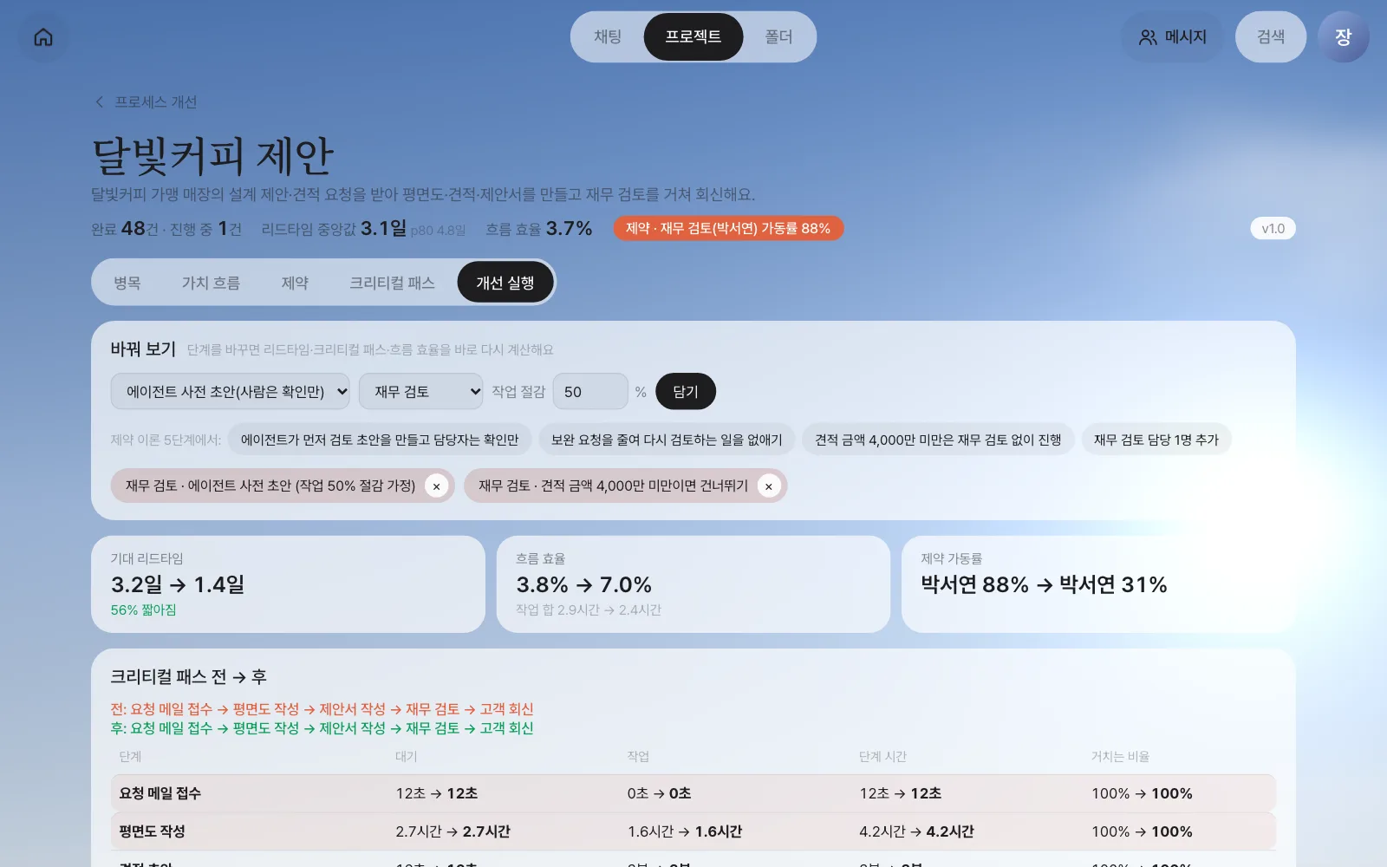
Task: Click the 프로세스 개선 breadcrumb link
Action: click(x=156, y=102)
